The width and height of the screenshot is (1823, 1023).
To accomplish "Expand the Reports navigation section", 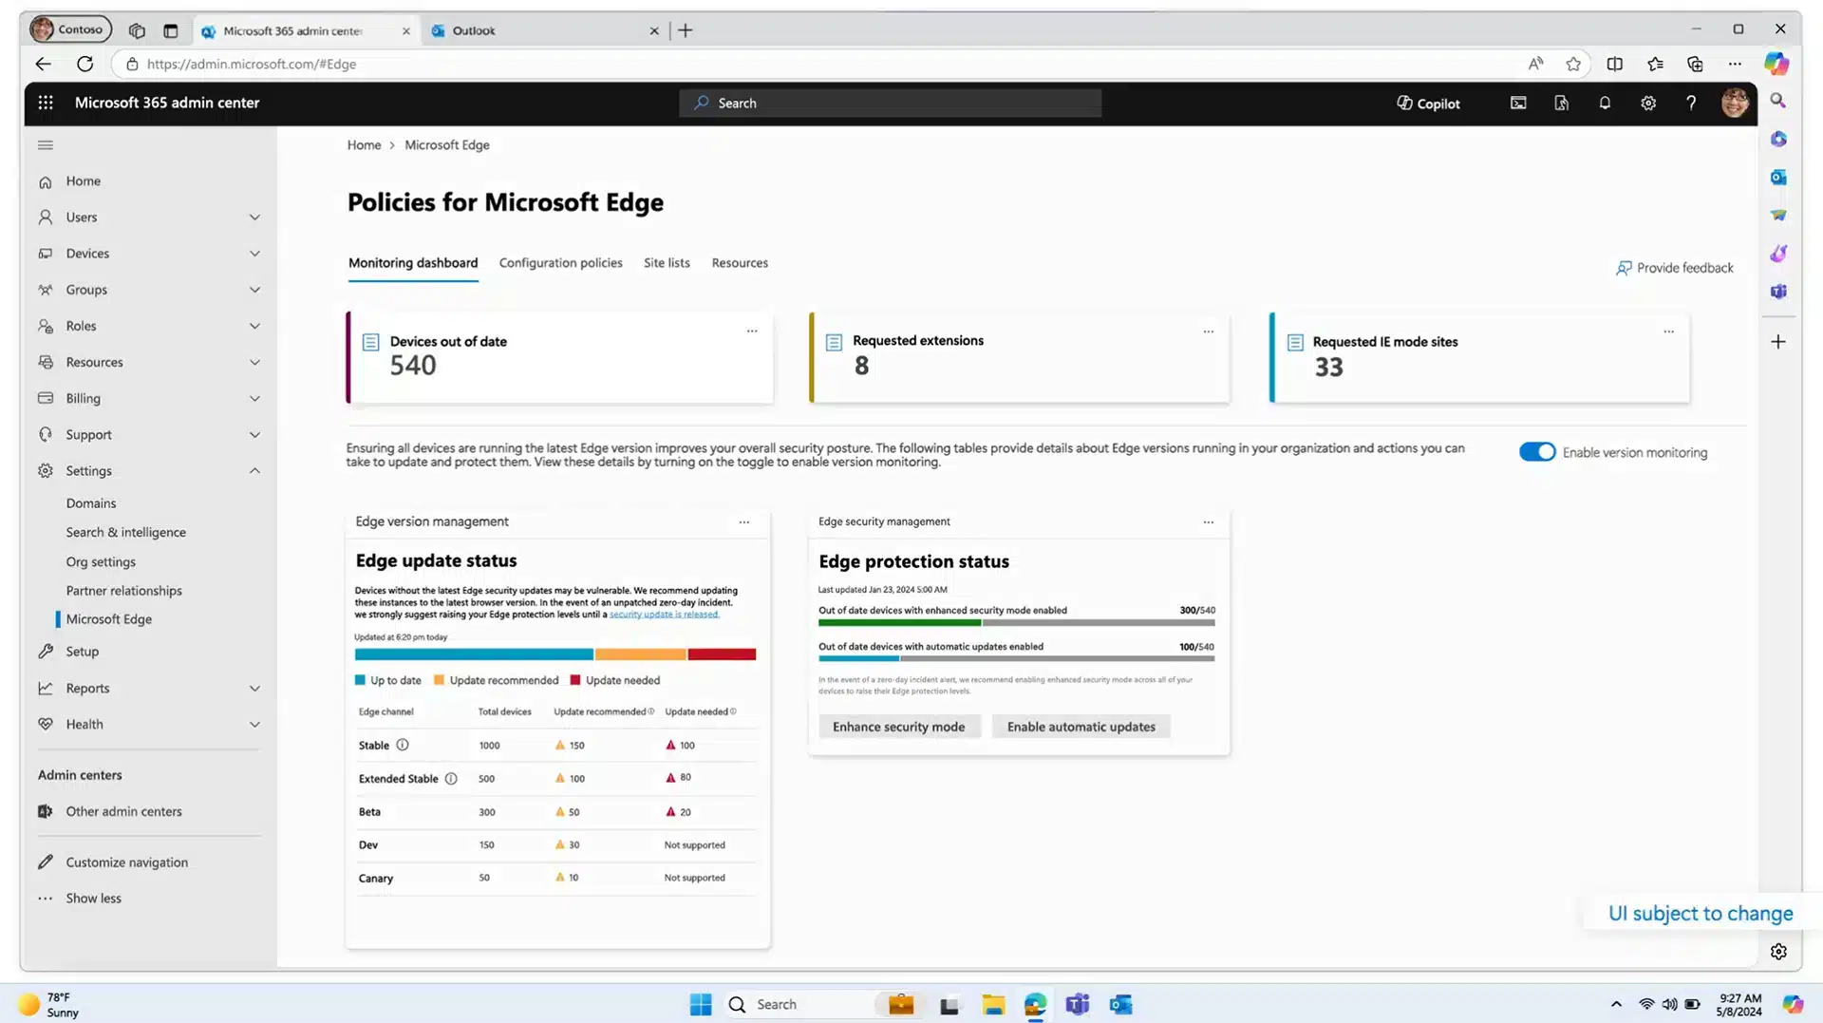I will 254,689.
